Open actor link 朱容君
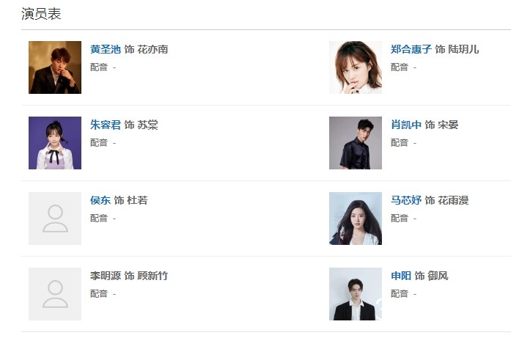Screen dimensions: 511x338 pyautogui.click(x=106, y=125)
